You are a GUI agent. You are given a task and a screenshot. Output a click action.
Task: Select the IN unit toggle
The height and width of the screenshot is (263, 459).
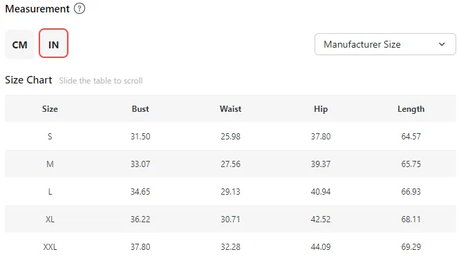tap(53, 43)
